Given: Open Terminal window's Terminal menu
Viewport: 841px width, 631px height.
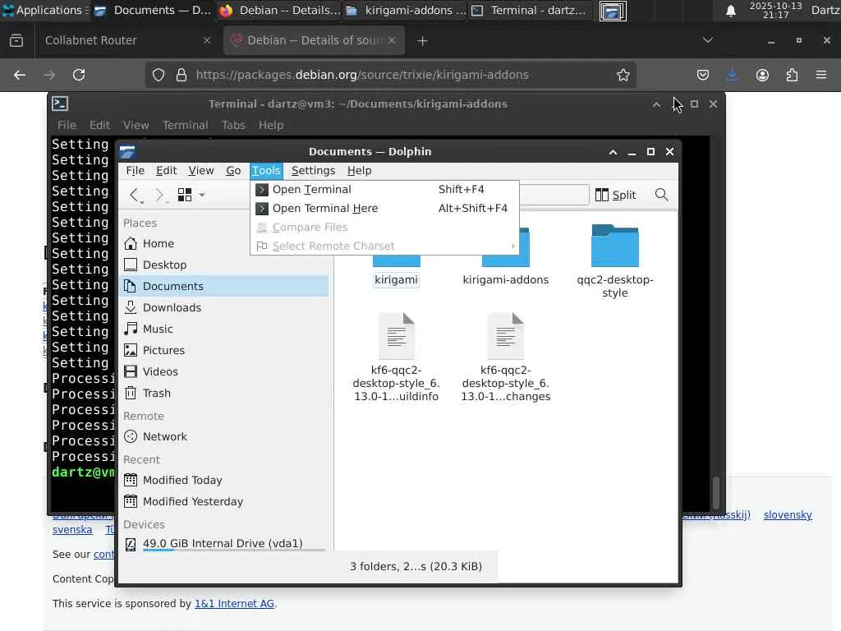Looking at the screenshot, I should pyautogui.click(x=186, y=125).
